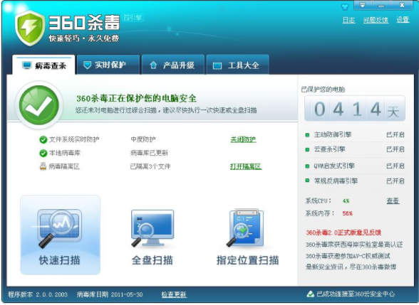This screenshot has height=305, width=419.
Task: Switch to the 病毒查杀 tab
Action: (44, 65)
